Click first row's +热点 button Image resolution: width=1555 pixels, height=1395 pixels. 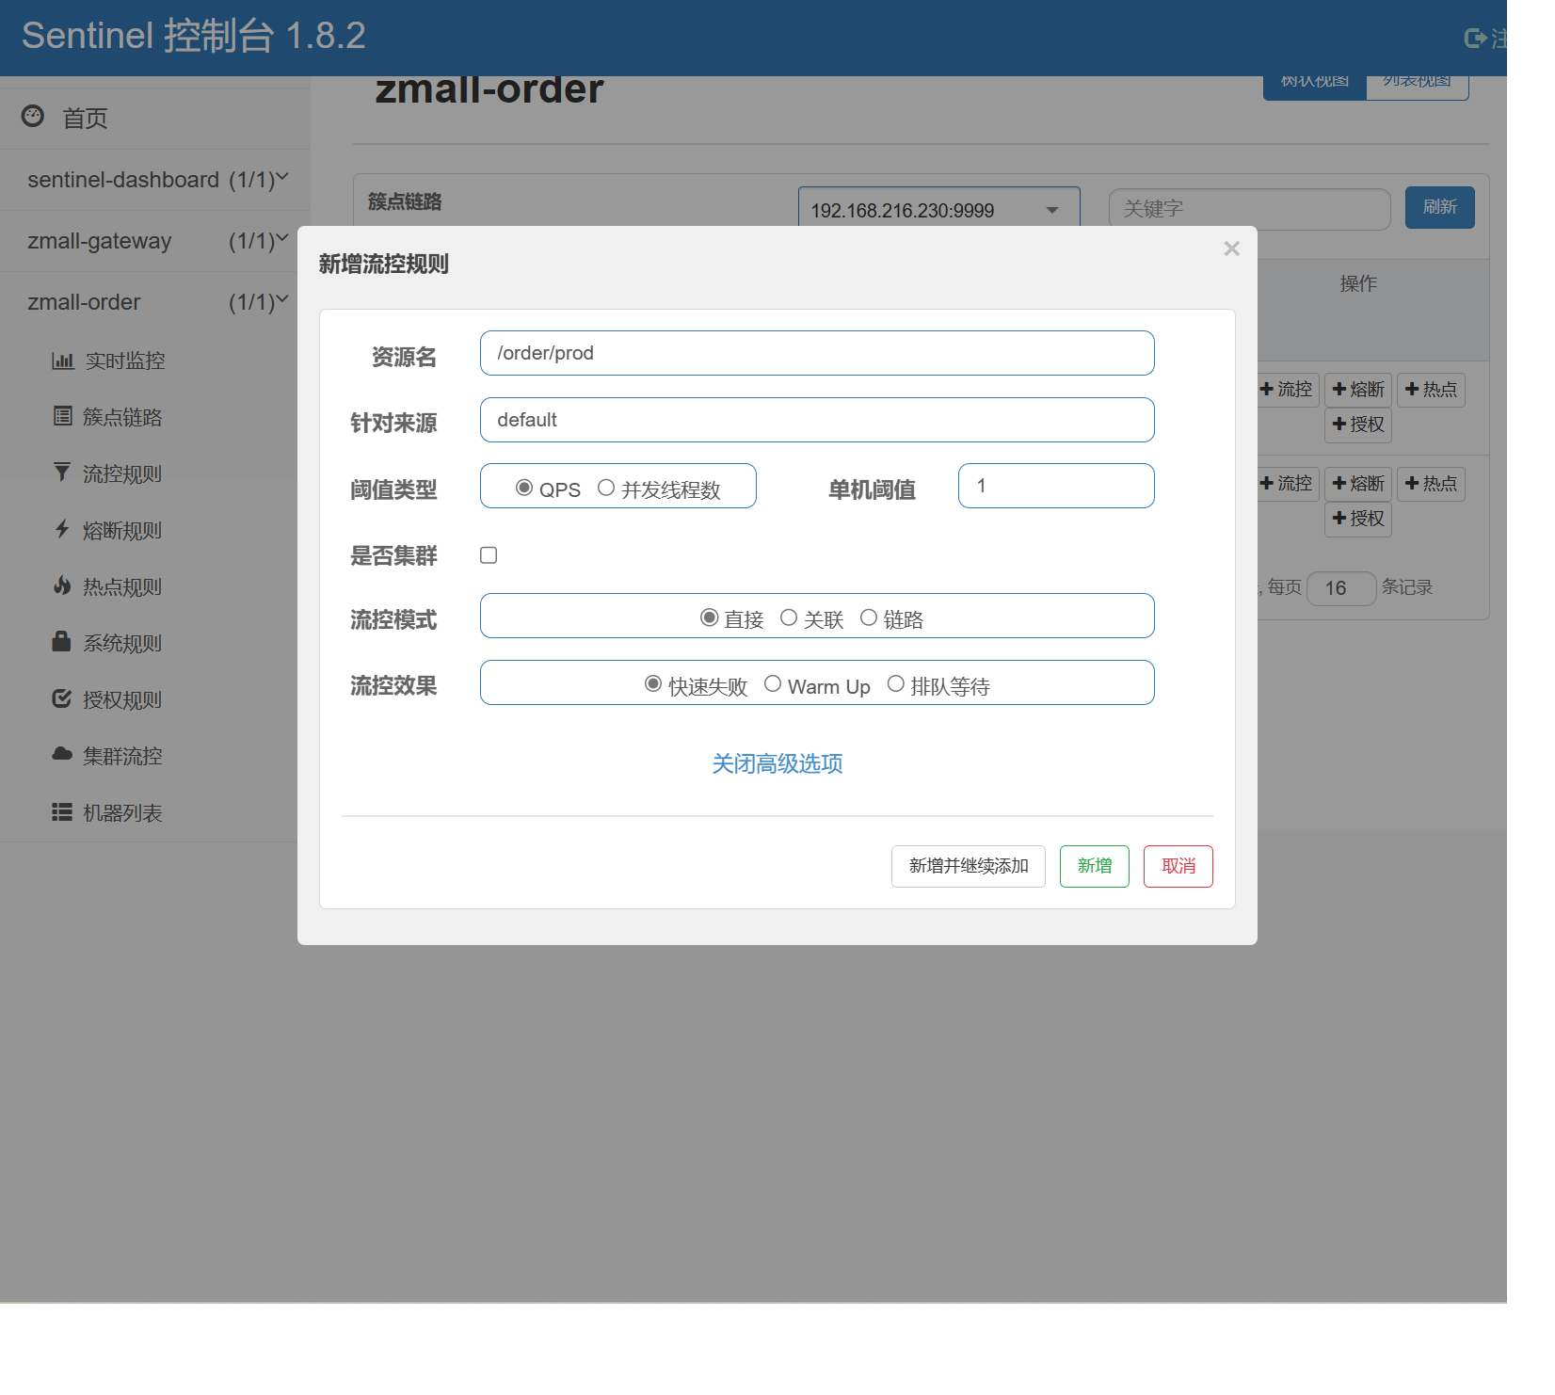coord(1431,390)
